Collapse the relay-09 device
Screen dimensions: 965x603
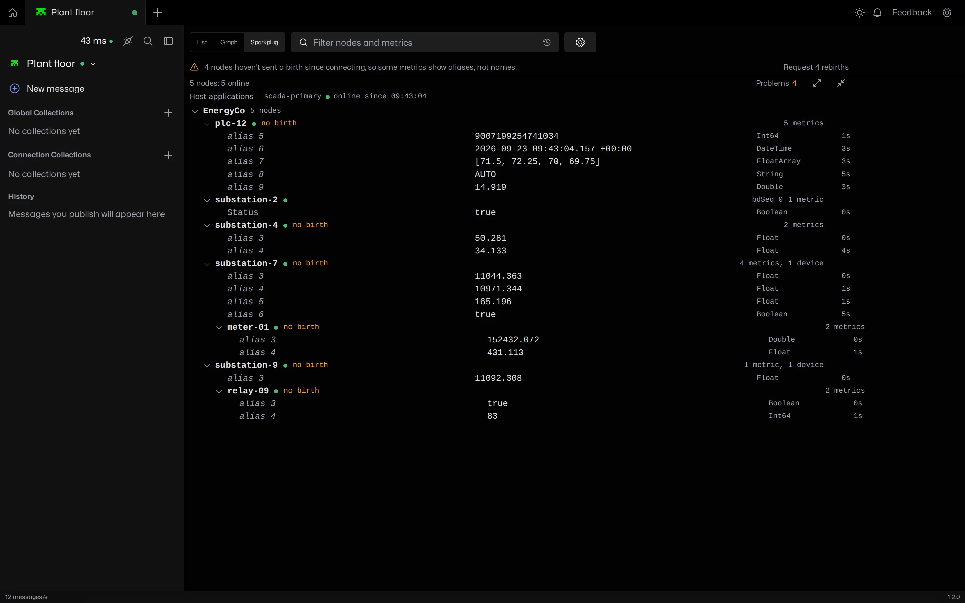pos(219,391)
